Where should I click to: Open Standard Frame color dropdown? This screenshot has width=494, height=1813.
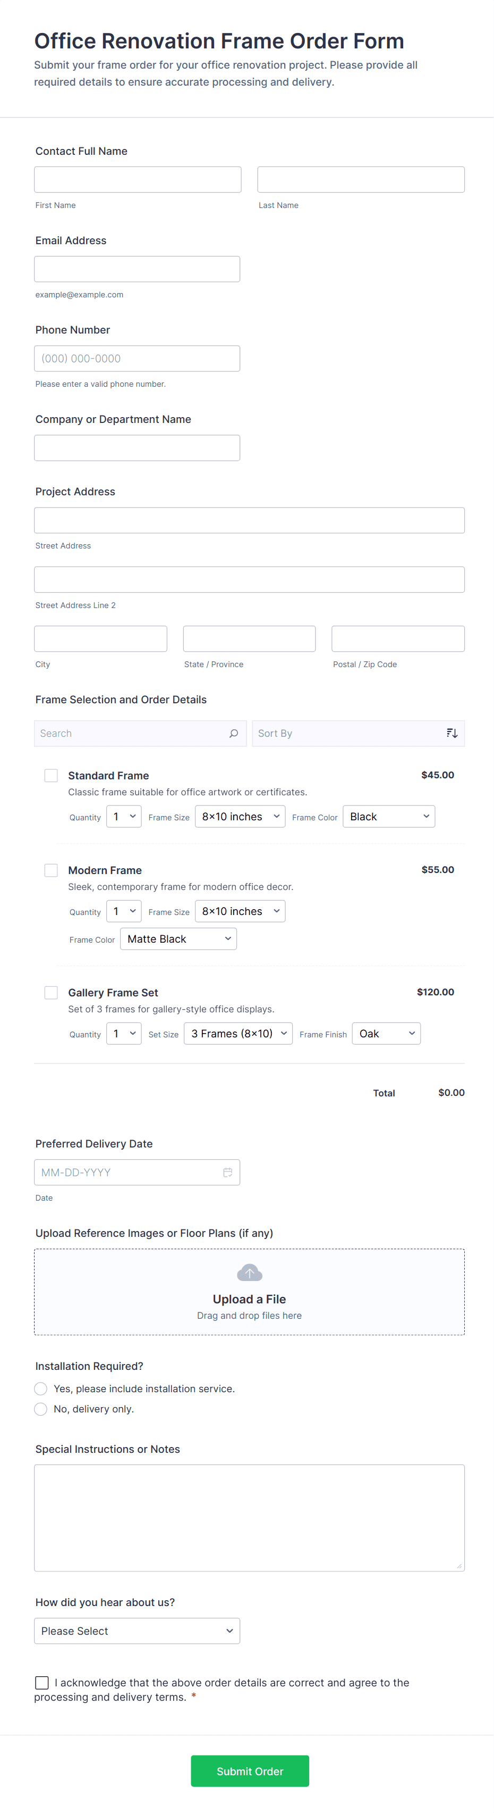(389, 817)
